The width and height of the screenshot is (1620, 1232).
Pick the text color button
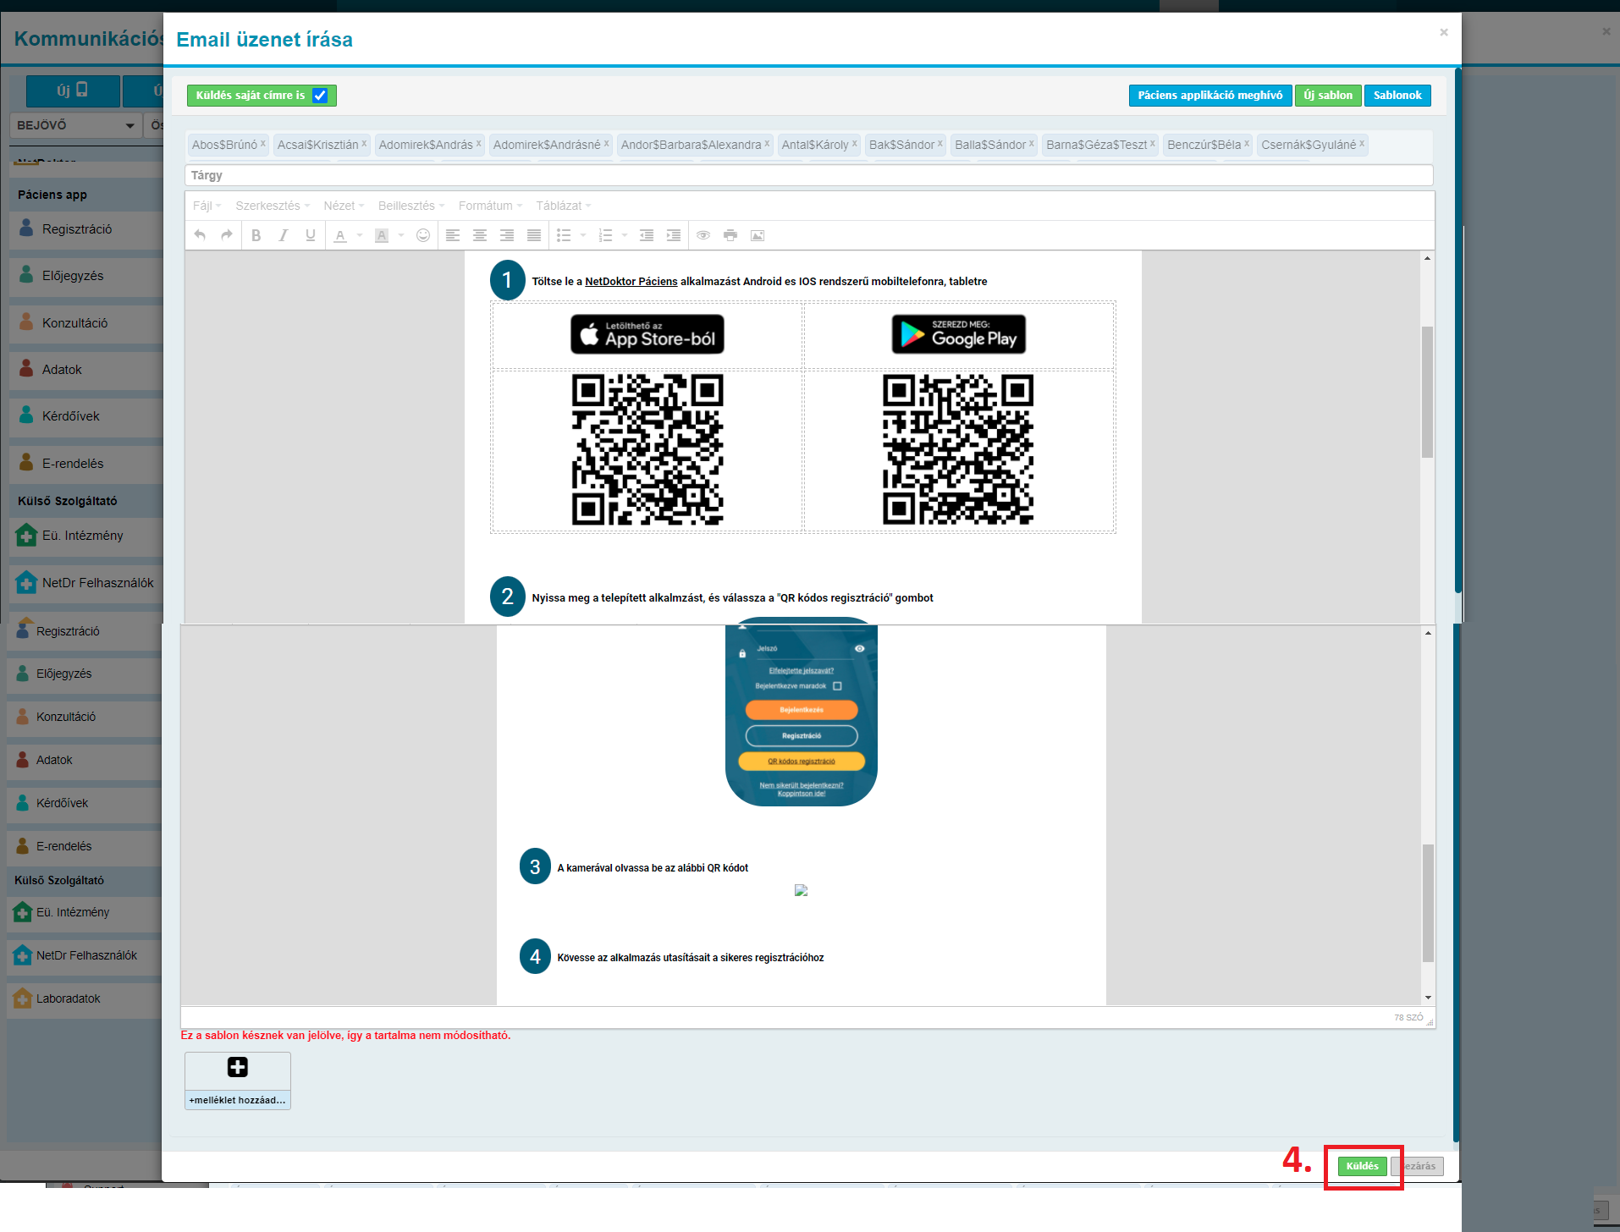coord(340,235)
